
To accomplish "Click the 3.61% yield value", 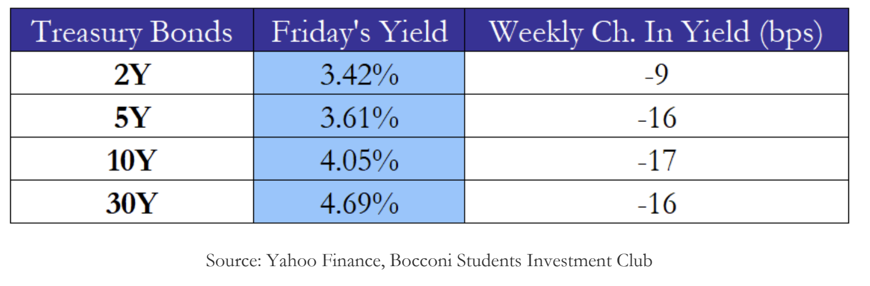I will click(x=359, y=118).
